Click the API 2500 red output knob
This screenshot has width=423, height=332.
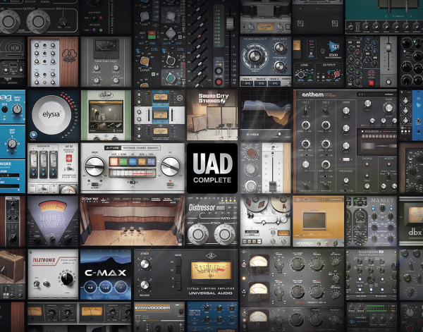pyautogui.click(x=337, y=74)
